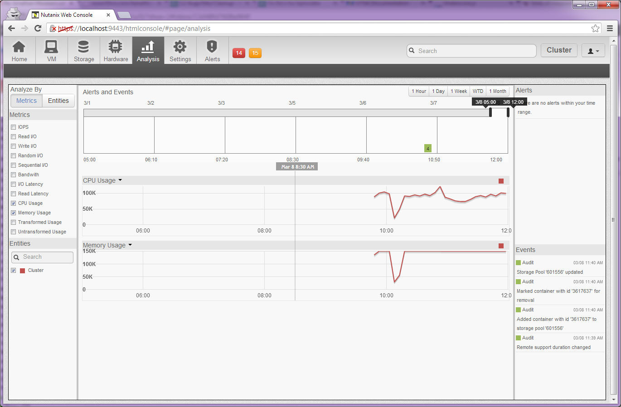The image size is (621, 407).
Task: Enable the Untransformed Usage metric checkbox
Action: (14, 232)
